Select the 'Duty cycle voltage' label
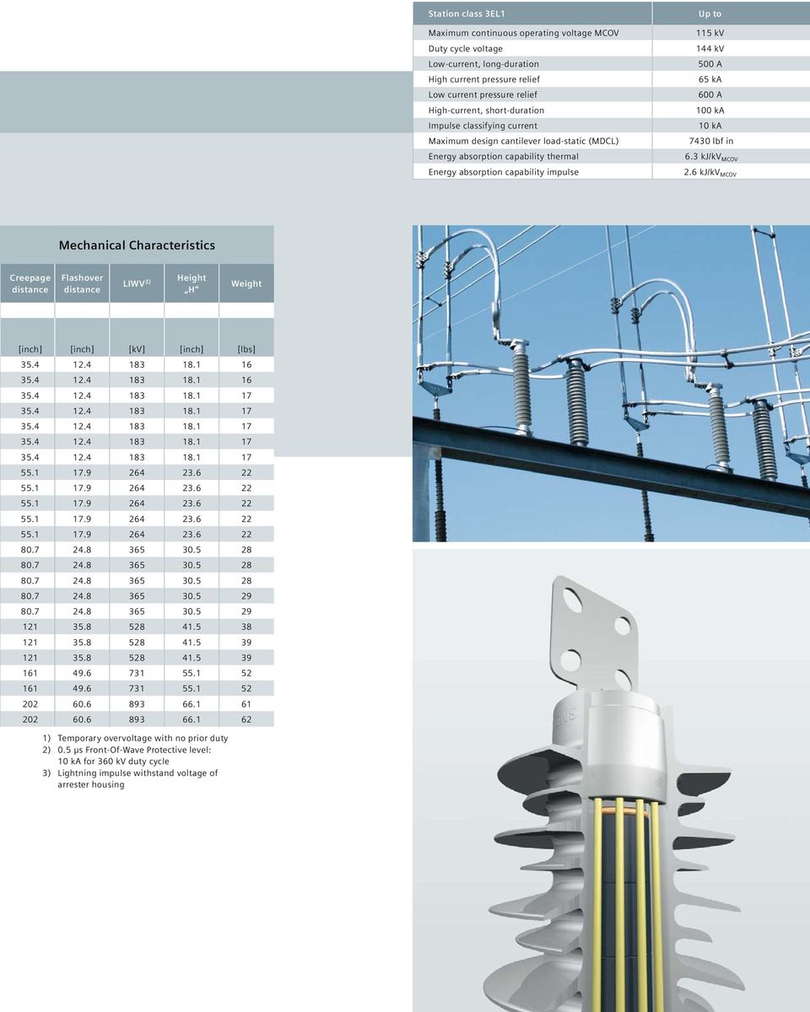 point(466,49)
